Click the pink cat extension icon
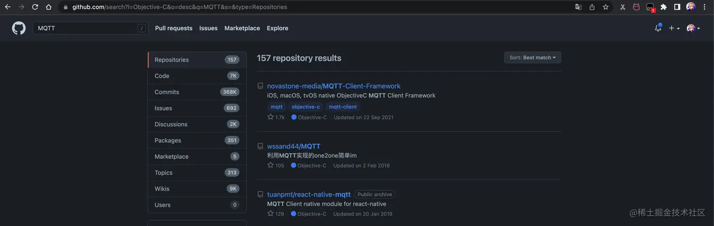The image size is (714, 226). click(637, 7)
